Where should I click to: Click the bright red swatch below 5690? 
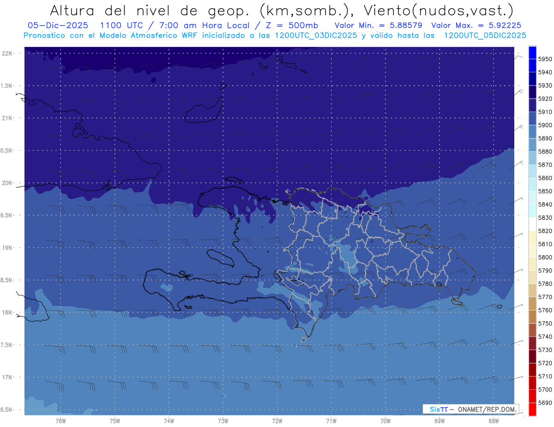532,409
